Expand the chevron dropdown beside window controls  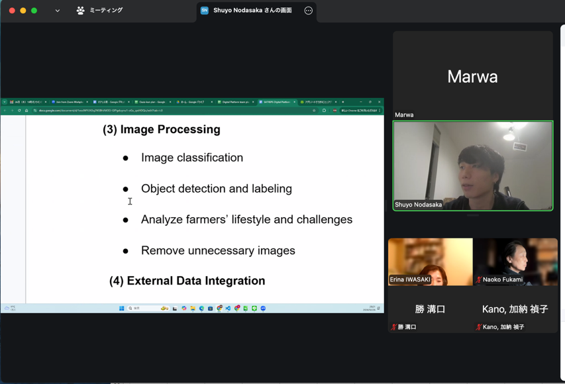click(x=58, y=11)
